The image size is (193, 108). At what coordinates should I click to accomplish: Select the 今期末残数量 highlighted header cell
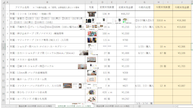[163, 7]
